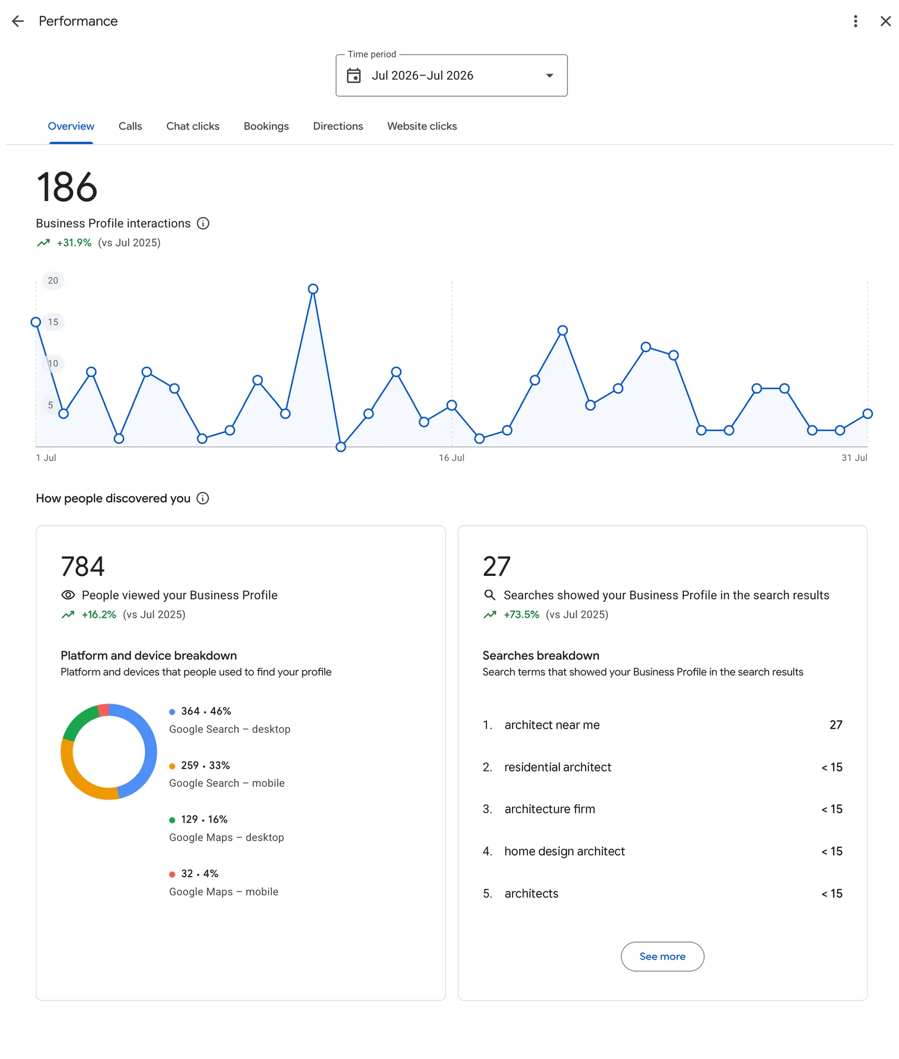Click the green legend dot for 129 · 16%
The height and width of the screenshot is (1059, 899).
172,820
